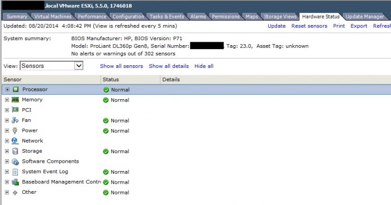Click System Event Log's green status icon
This screenshot has width=391, height=205.
[x=106, y=172]
